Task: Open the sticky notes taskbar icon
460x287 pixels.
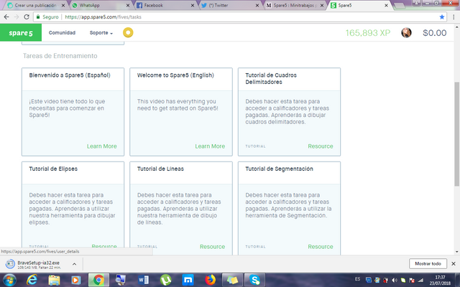Action: [x=232, y=281]
